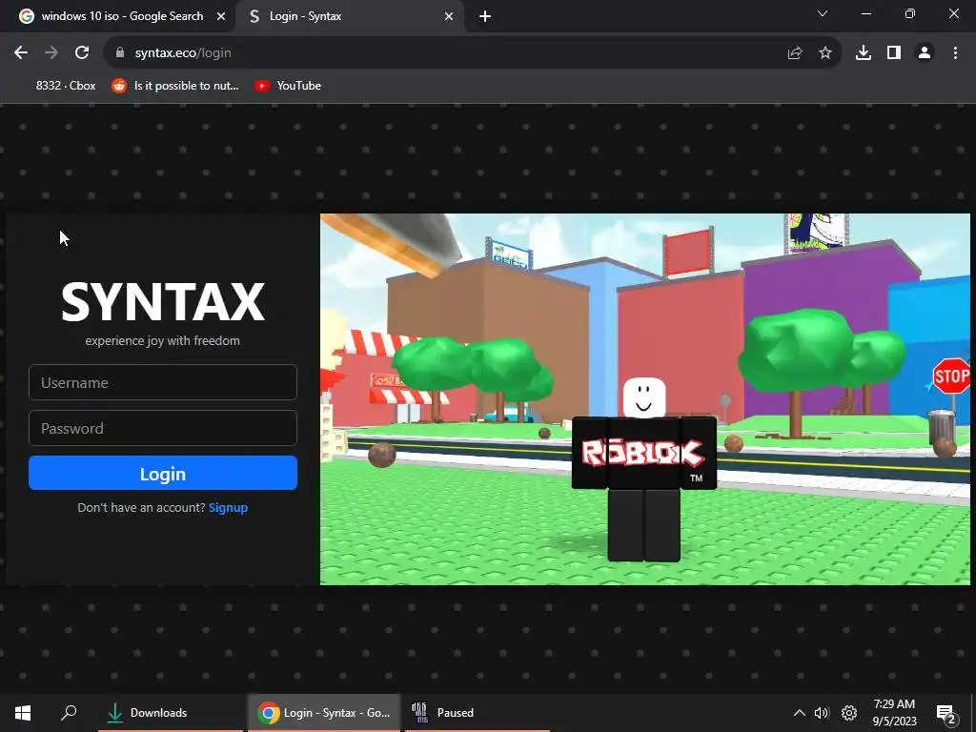Image resolution: width=976 pixels, height=732 pixels.
Task: Close the 'Login - Syntax' tab
Action: click(449, 17)
